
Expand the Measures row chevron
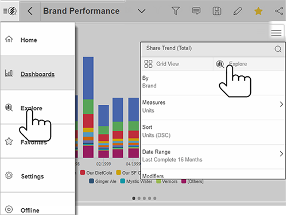click(281, 104)
